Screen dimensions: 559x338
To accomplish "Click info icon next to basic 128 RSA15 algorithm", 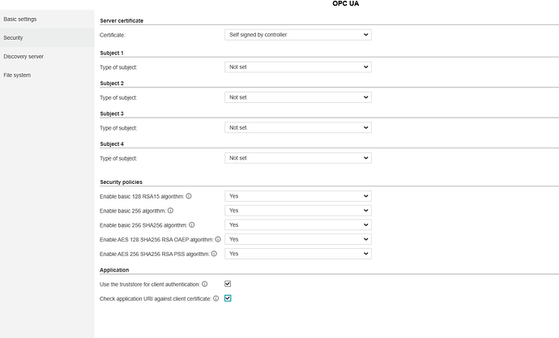I will pos(189,196).
